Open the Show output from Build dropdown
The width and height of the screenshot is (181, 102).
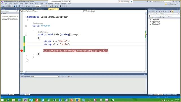(45, 77)
